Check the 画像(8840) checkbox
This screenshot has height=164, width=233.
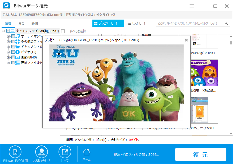pos(13,57)
